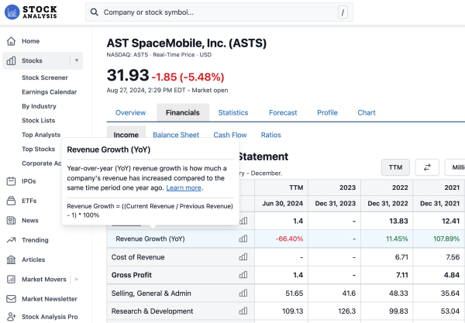This screenshot has height=323, width=465.
Task: Show chart for Gross Profit row
Action: tap(243, 275)
